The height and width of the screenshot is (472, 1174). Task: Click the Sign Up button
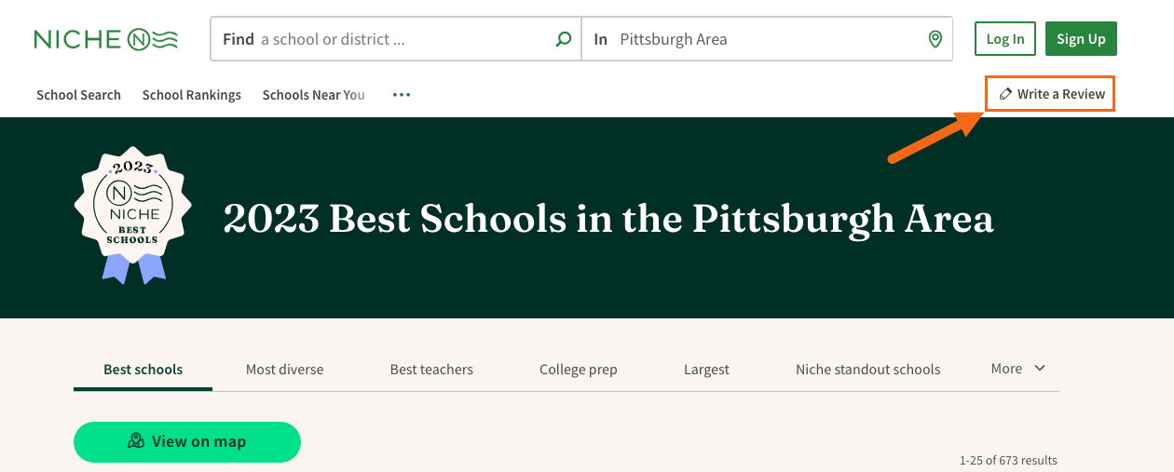[1081, 39]
